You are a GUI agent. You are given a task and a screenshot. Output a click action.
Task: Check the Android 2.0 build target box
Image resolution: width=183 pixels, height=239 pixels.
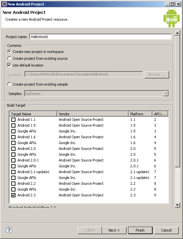point(14,149)
